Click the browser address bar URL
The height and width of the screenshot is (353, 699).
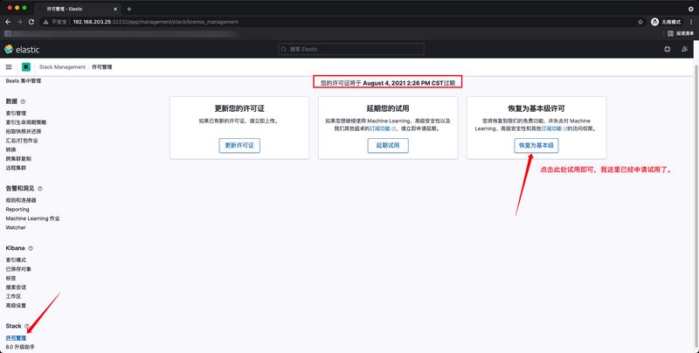pos(156,22)
